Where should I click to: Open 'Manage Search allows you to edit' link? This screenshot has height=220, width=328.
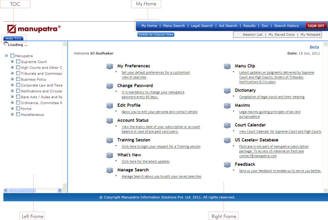click(162, 176)
